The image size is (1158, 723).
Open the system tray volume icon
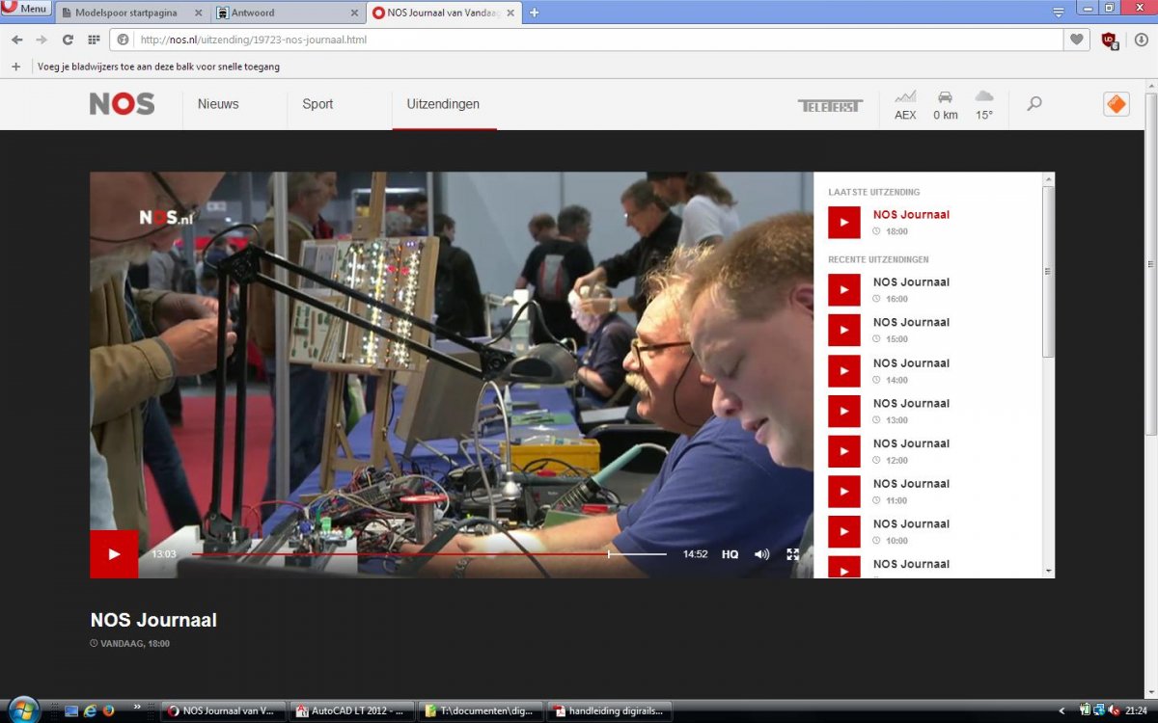pyautogui.click(x=1113, y=711)
